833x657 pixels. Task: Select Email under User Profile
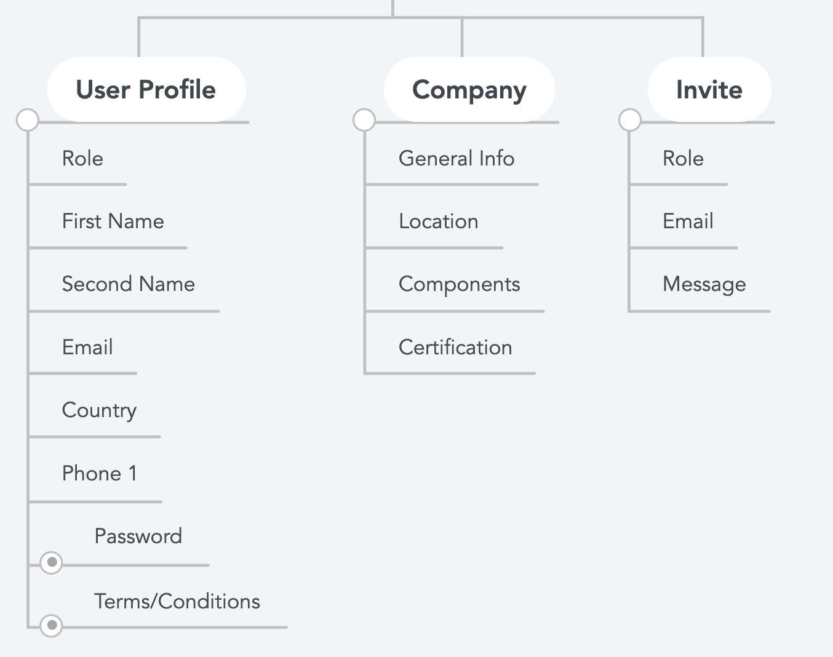[87, 348]
